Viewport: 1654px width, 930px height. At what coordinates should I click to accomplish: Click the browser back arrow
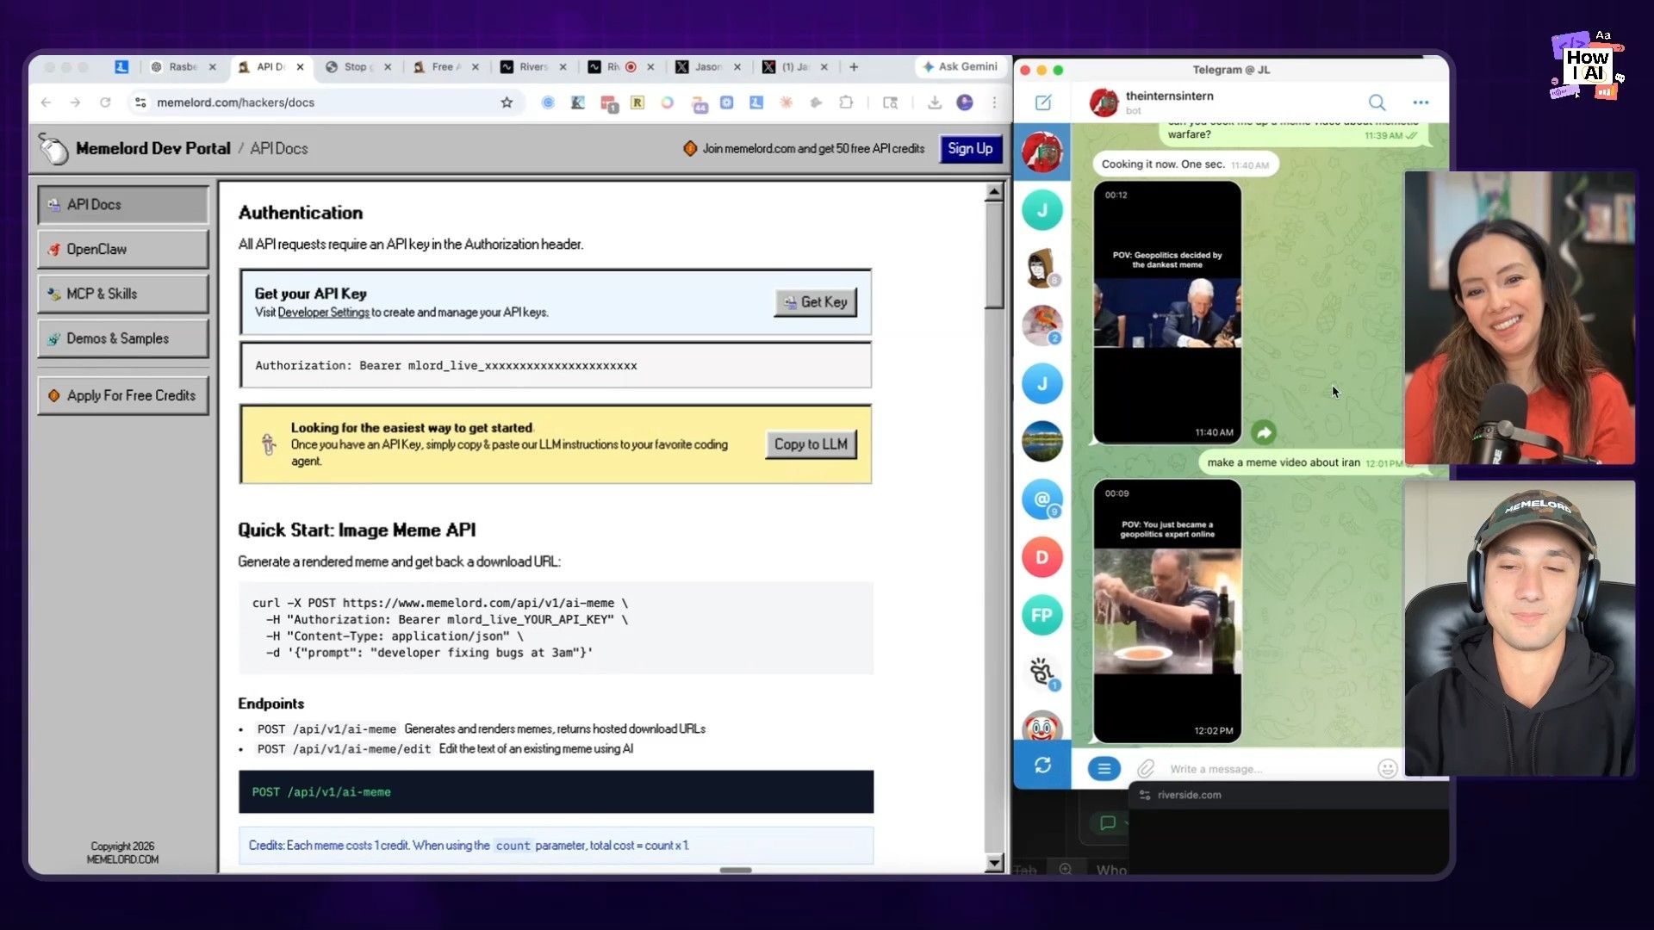click(x=47, y=102)
